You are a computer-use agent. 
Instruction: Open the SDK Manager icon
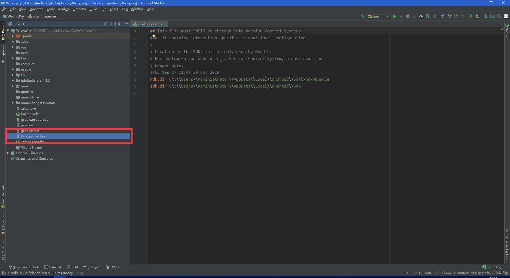tap(486, 16)
